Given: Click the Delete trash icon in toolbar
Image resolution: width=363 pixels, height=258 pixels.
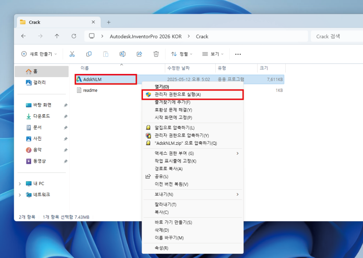Looking at the screenshot, I should pyautogui.click(x=156, y=54).
